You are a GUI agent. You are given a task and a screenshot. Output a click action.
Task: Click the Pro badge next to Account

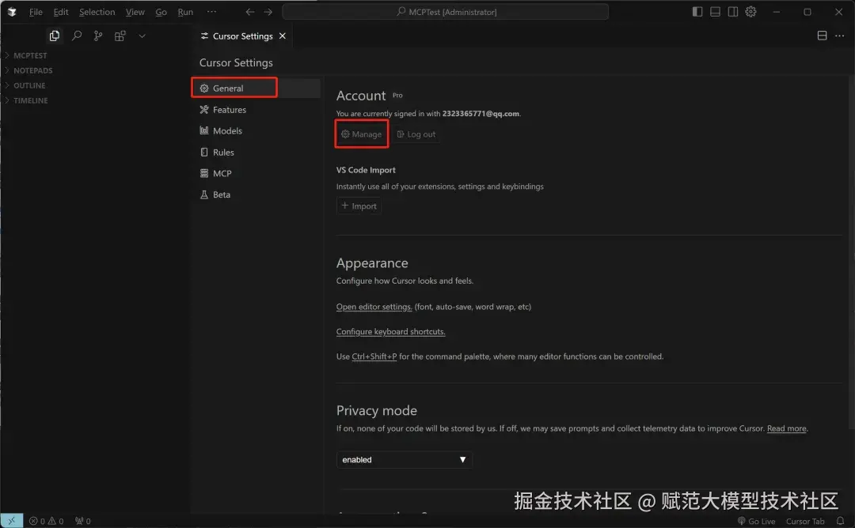(397, 96)
